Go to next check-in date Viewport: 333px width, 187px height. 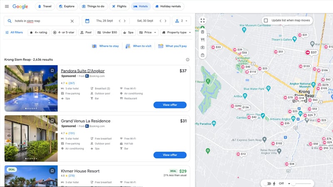(x=124, y=21)
